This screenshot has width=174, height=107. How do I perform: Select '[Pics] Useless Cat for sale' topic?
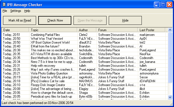[48, 81]
